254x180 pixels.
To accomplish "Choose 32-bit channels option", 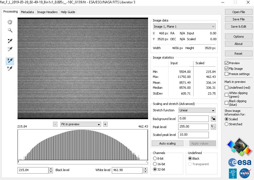I will click(155, 169).
